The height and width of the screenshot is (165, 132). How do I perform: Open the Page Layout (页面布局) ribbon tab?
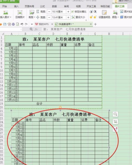pos(29,6)
